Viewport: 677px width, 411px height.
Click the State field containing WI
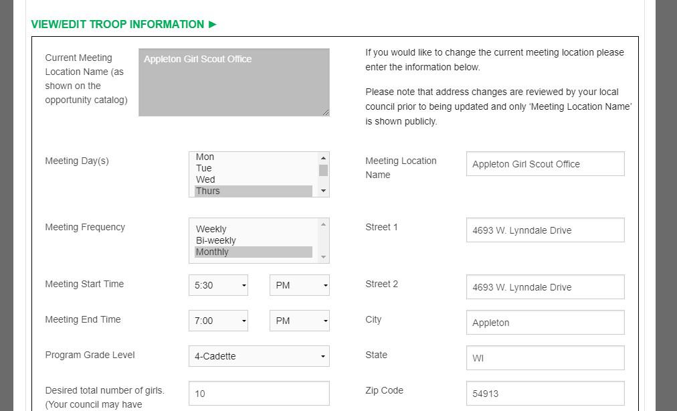pos(545,358)
